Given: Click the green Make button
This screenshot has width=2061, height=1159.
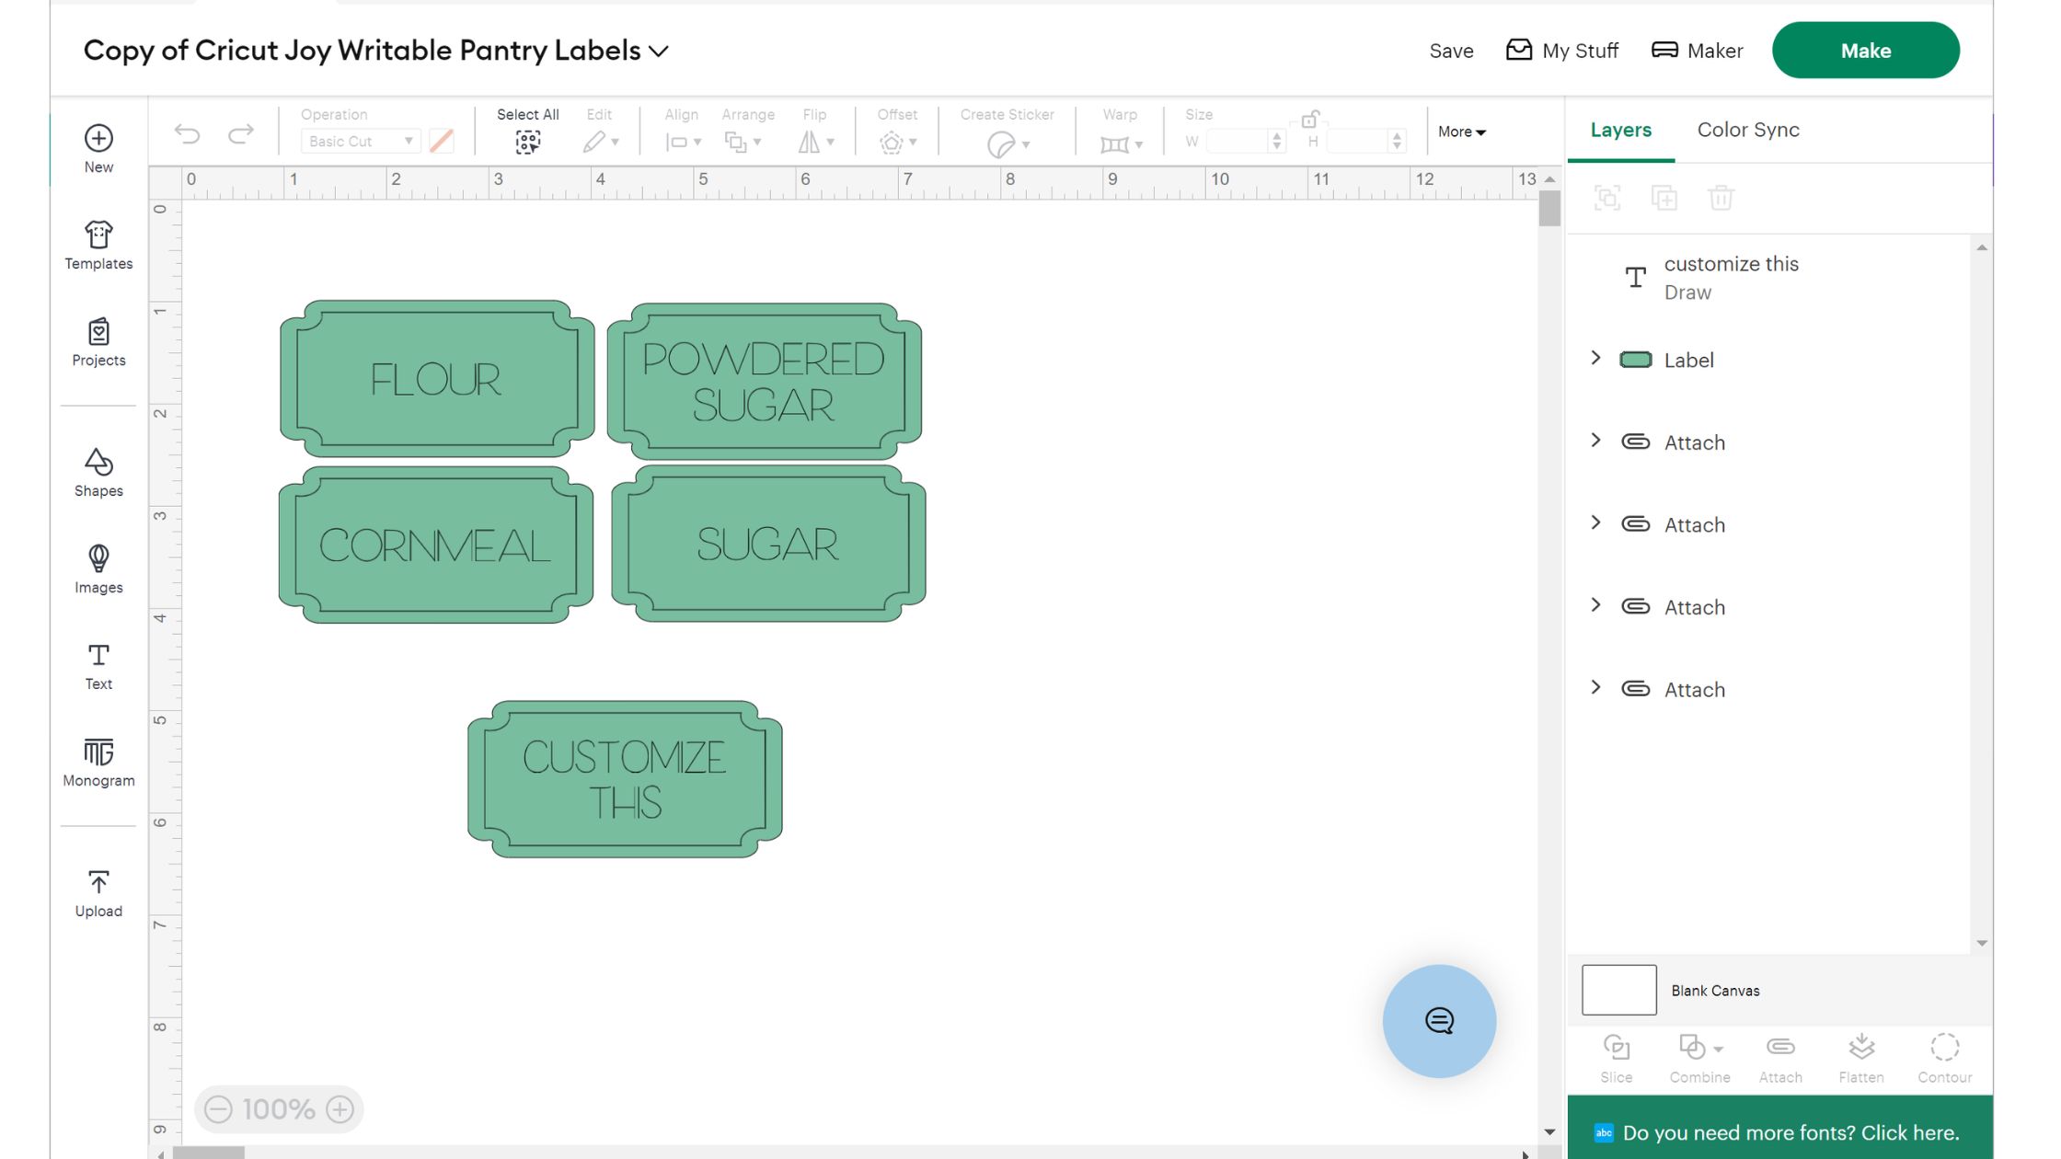Looking at the screenshot, I should tap(1865, 51).
